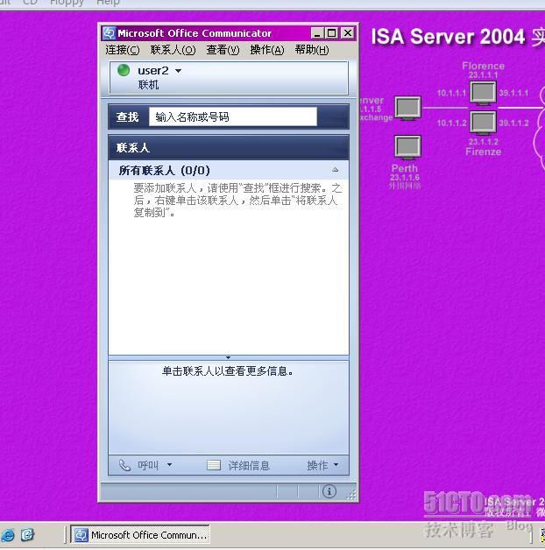Open the 联系人(O) menu
The height and width of the screenshot is (550, 545).
pos(173,50)
